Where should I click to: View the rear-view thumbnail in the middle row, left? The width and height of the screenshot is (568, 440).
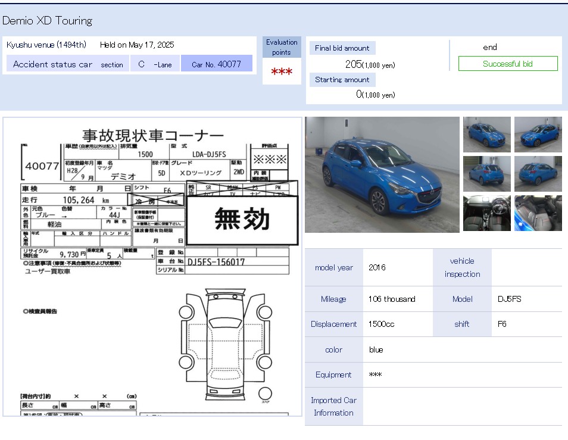486,174
